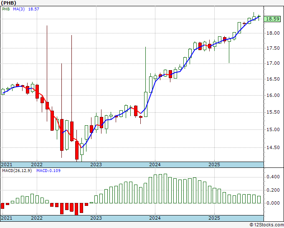Click 2021 on the MACD time axis
This screenshot has width=284, height=228.
7,218
